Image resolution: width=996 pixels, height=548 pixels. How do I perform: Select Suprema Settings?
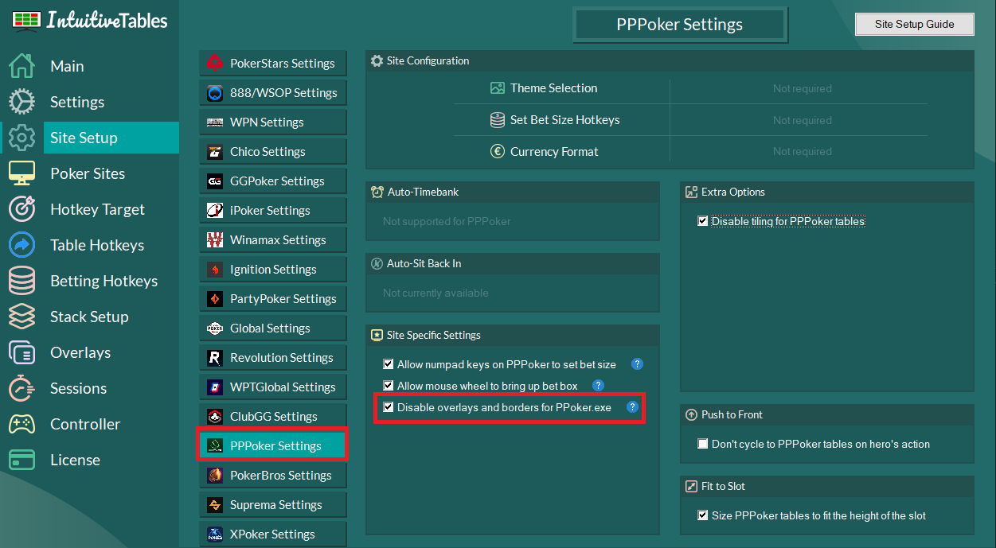[272, 505]
